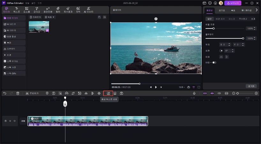Open 스톡 GIFs in the sidebar
This screenshot has width=261, height=144.
coord(14,73)
